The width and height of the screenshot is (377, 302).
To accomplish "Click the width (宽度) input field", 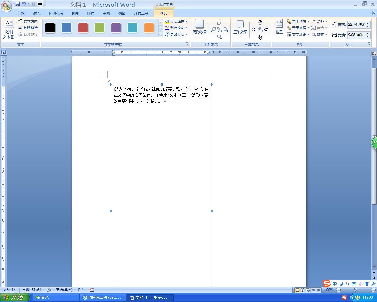I will coord(356,35).
